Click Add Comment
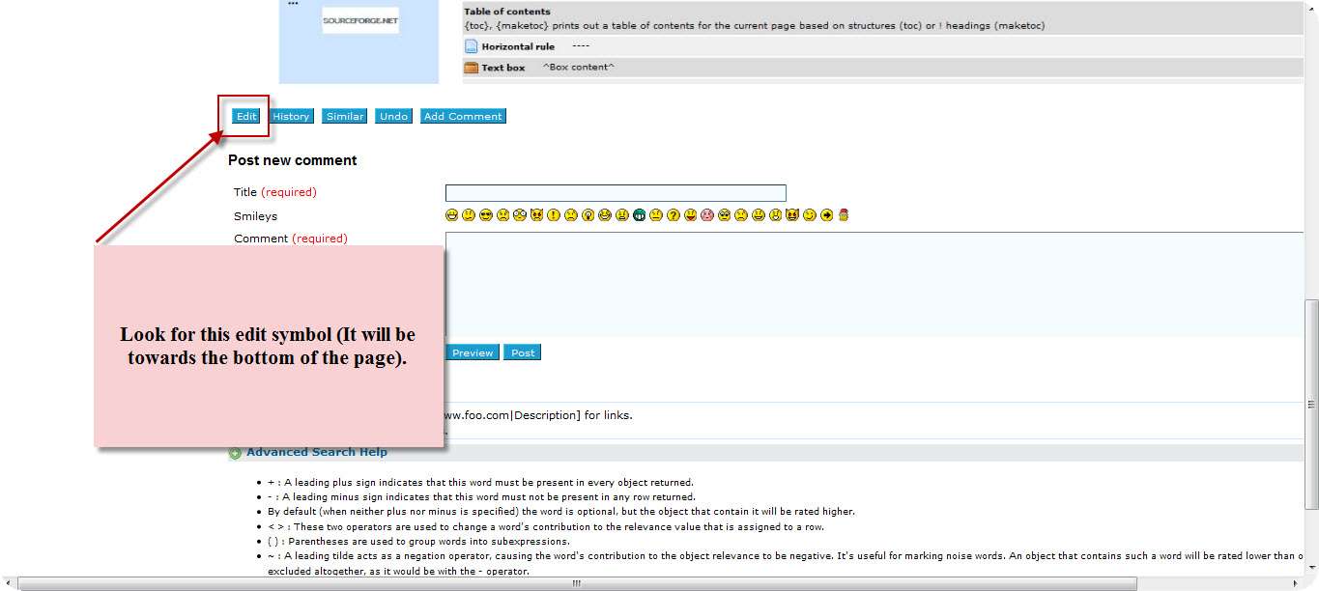This screenshot has height=591, width=1319. click(x=463, y=117)
